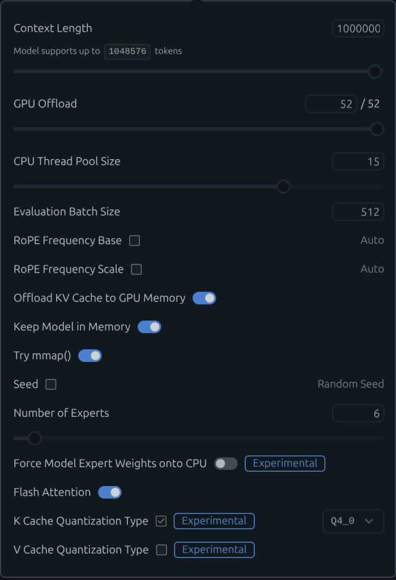This screenshot has height=580, width=396.
Task: Switch off Flash Attention
Action: [110, 492]
